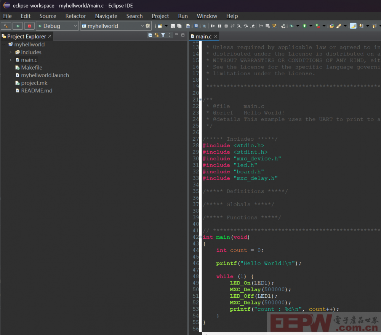
Task: Toggle Link with Editor in Project Explorer
Action: point(157,35)
